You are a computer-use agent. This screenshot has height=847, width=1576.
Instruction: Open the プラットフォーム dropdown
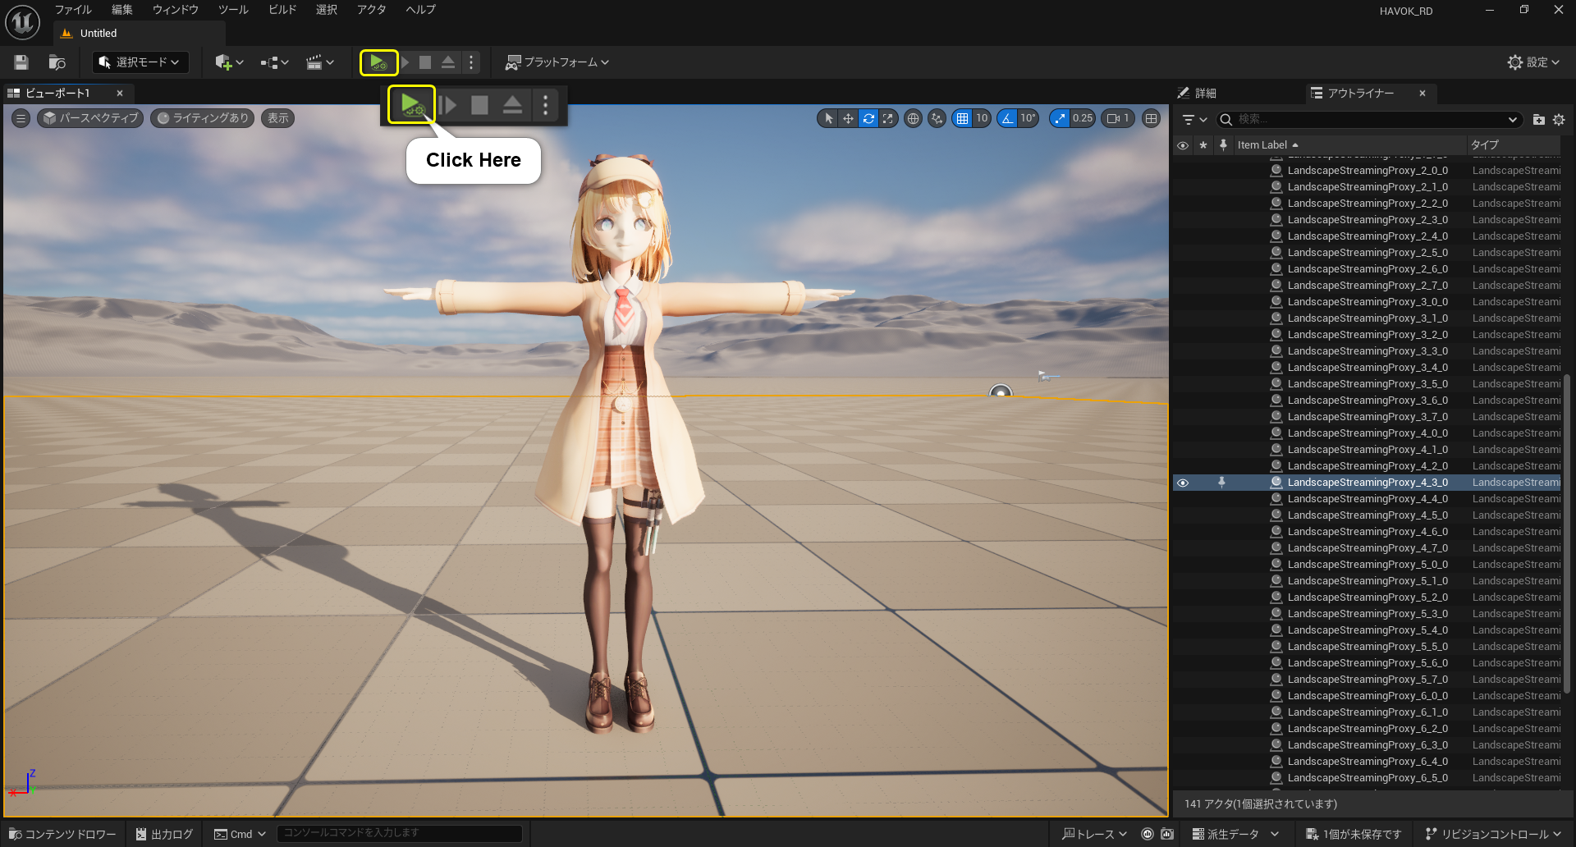click(557, 62)
